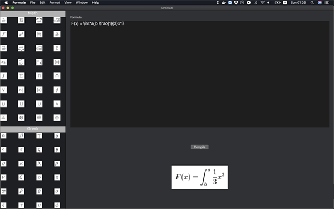This screenshot has height=209, width=334.
Task: Open the Formula app menu
Action: coord(19,3)
